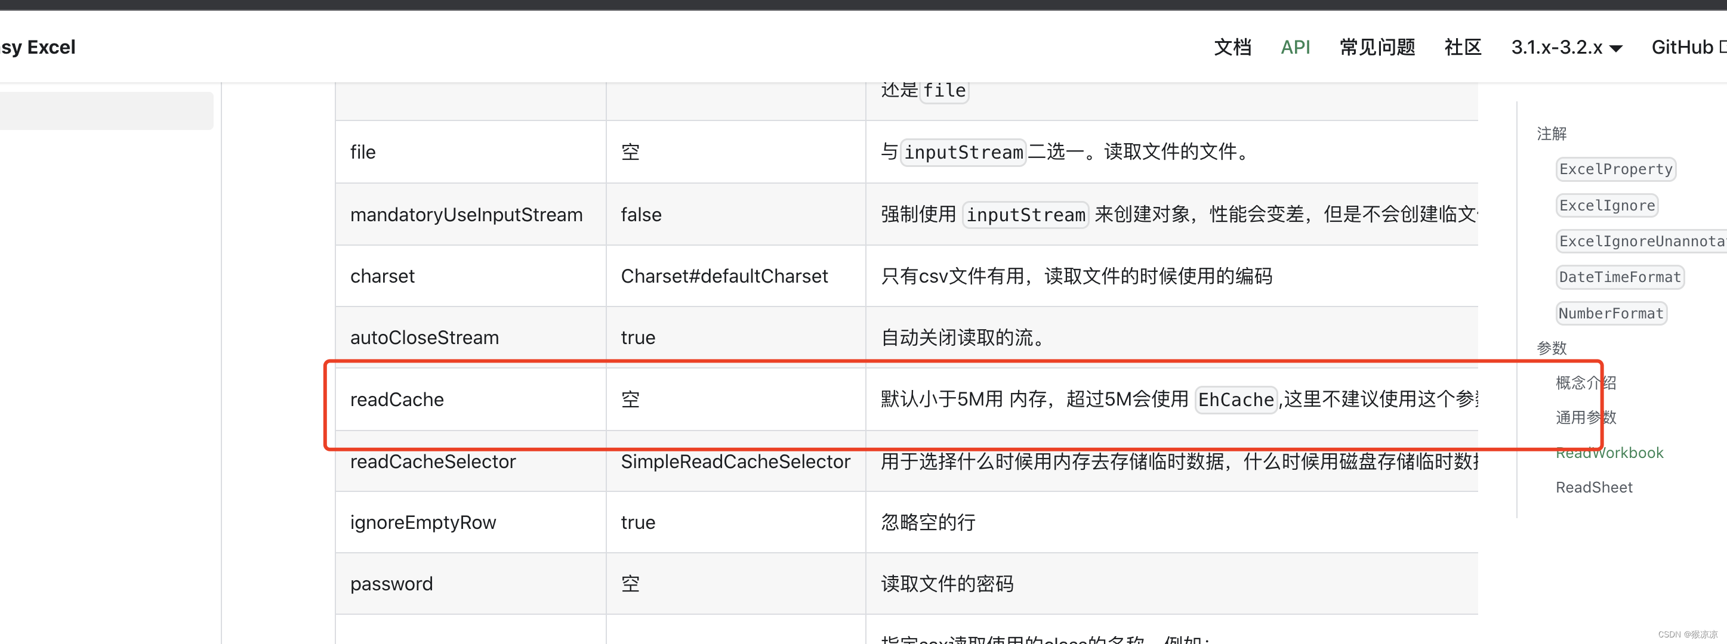Open the 常见问题 FAQ nav item
The image size is (1727, 644).
point(1377,48)
